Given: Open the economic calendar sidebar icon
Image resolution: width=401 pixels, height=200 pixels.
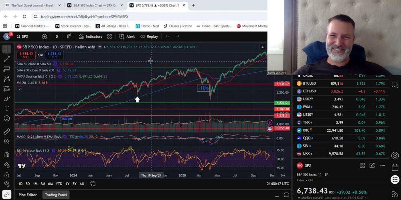Looking at the screenshot, I should 395,167.
